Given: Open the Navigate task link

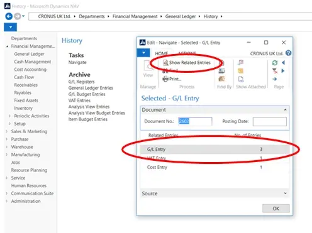Looking at the screenshot, I should 77,62.
